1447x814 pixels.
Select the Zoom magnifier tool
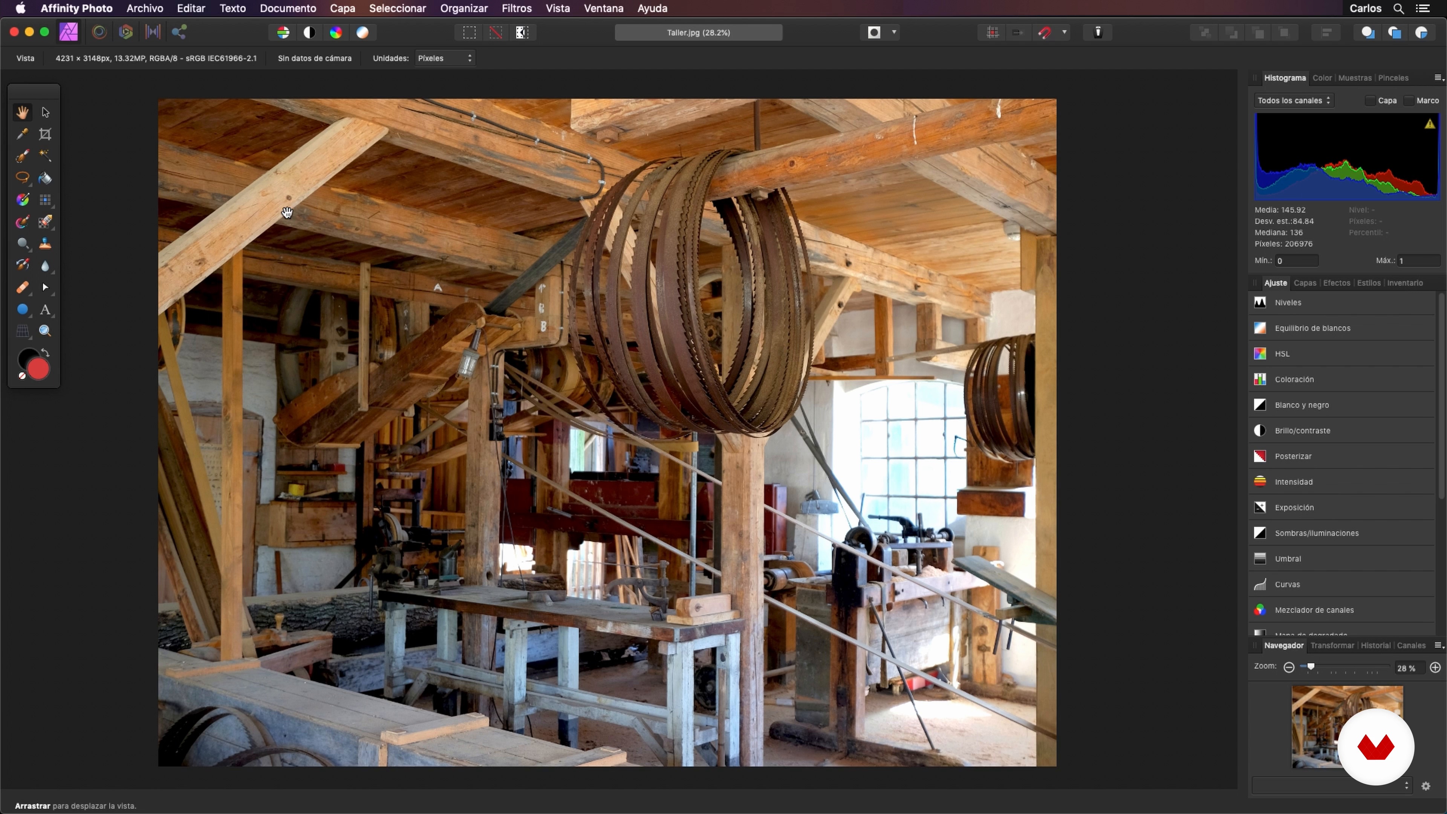pos(46,332)
